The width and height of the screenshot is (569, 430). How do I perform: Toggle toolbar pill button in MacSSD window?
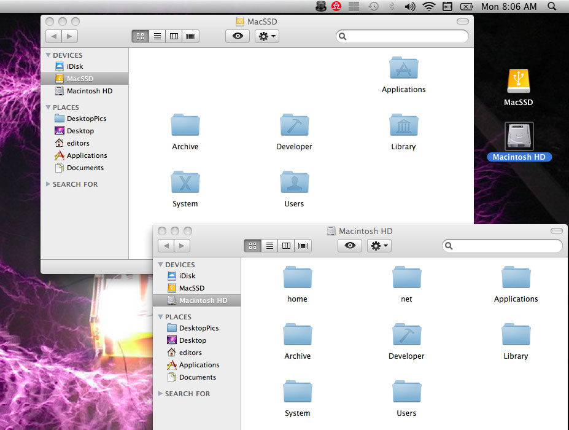pos(462,21)
